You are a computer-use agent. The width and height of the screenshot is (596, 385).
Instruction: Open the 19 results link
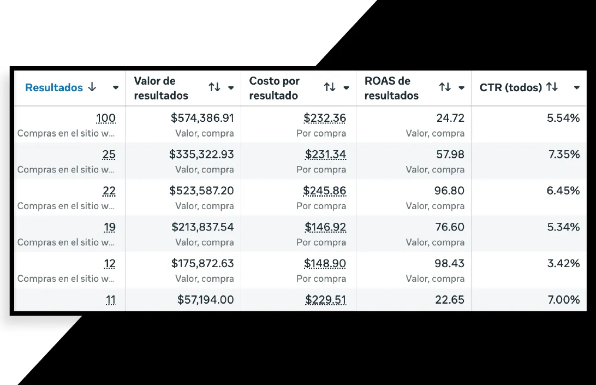[110, 227]
